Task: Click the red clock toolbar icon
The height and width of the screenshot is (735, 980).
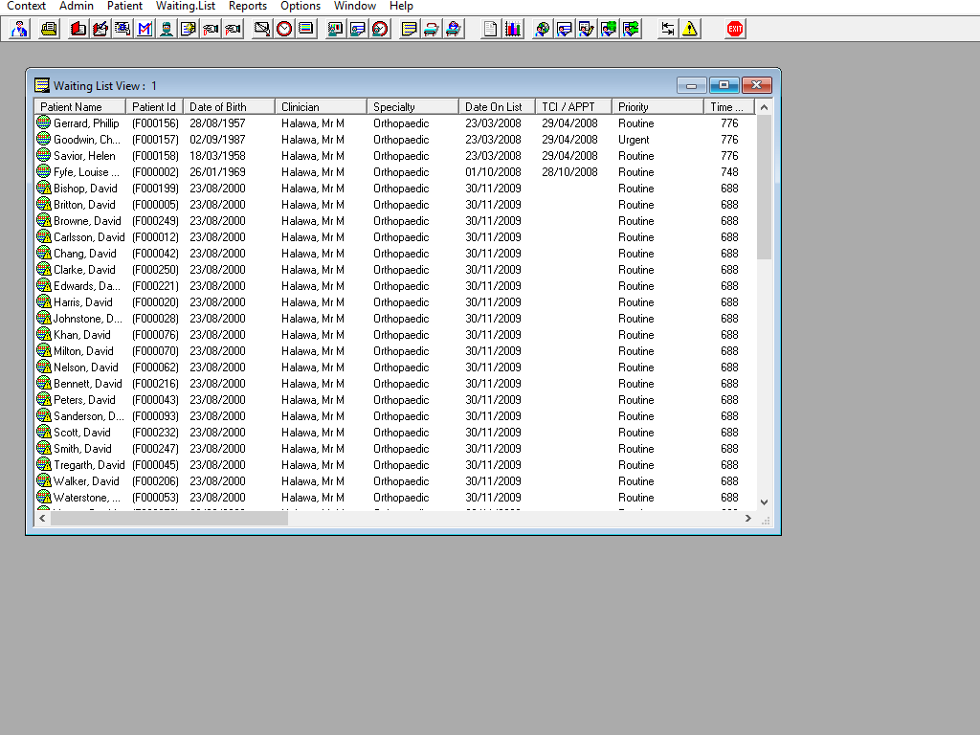Action: pyautogui.click(x=284, y=29)
